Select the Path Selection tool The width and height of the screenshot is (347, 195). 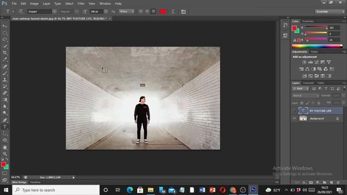[x=5, y=133]
